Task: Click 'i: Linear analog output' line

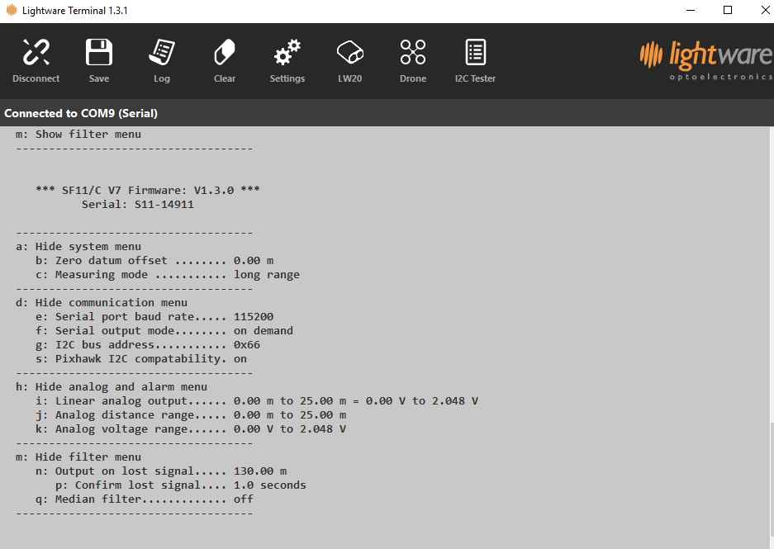Action: tap(257, 401)
